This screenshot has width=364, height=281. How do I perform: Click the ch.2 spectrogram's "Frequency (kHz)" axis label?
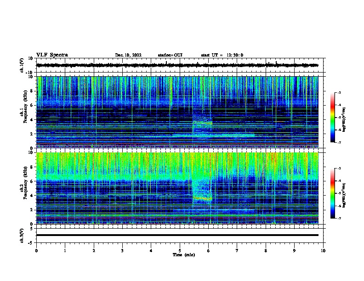pos(26,183)
